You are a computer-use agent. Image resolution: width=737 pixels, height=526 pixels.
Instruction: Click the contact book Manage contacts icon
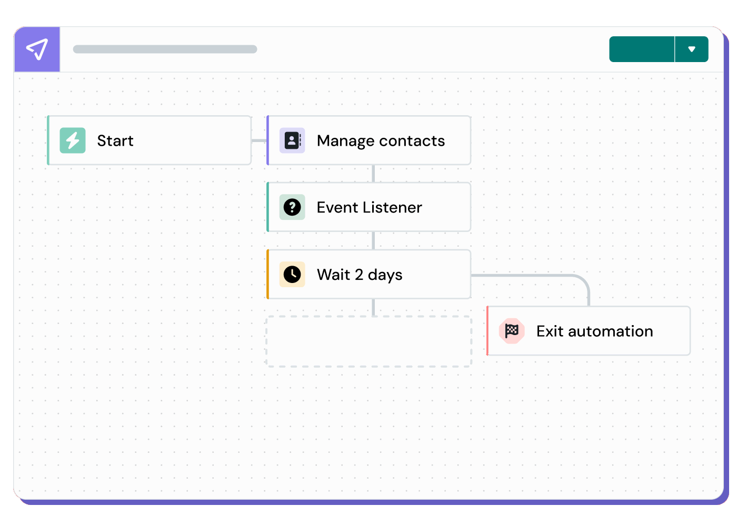[x=292, y=140]
